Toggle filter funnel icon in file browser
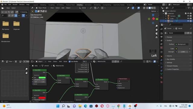This screenshot has width=193, height=109. click(x=23, y=15)
